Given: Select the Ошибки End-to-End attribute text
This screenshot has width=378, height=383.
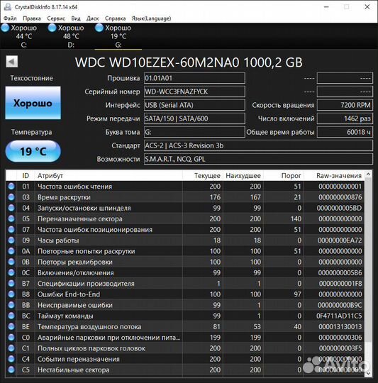Looking at the screenshot, I should [x=69, y=294].
